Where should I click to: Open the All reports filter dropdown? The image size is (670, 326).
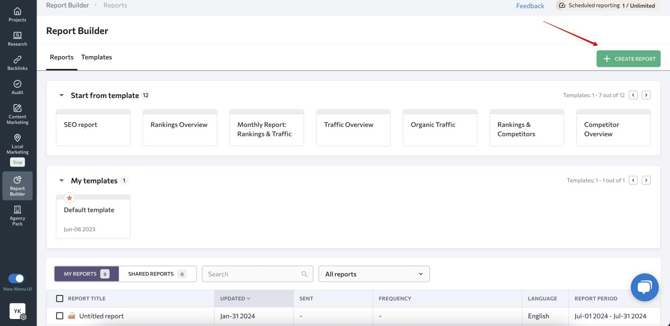coord(373,274)
